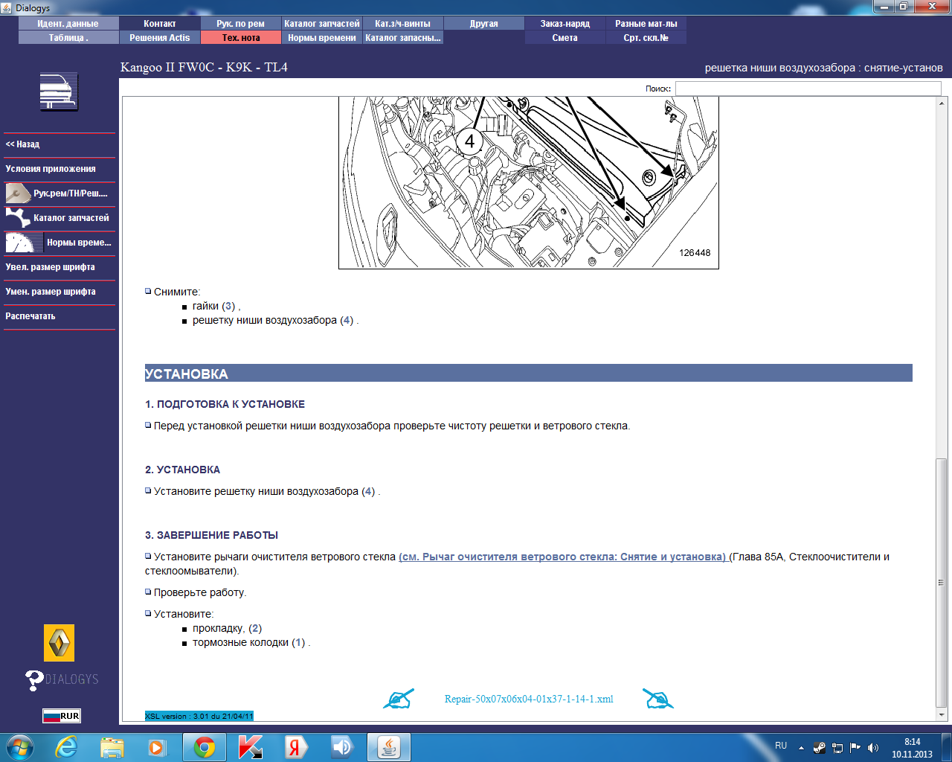Open Dialogys help question mark icon
Image resolution: width=952 pixels, height=762 pixels.
34,679
